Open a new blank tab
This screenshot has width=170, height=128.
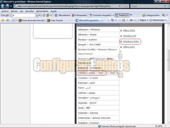(x=106, y=20)
